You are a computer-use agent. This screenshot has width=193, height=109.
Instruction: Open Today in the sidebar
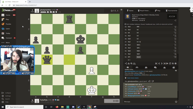click(8, 33)
